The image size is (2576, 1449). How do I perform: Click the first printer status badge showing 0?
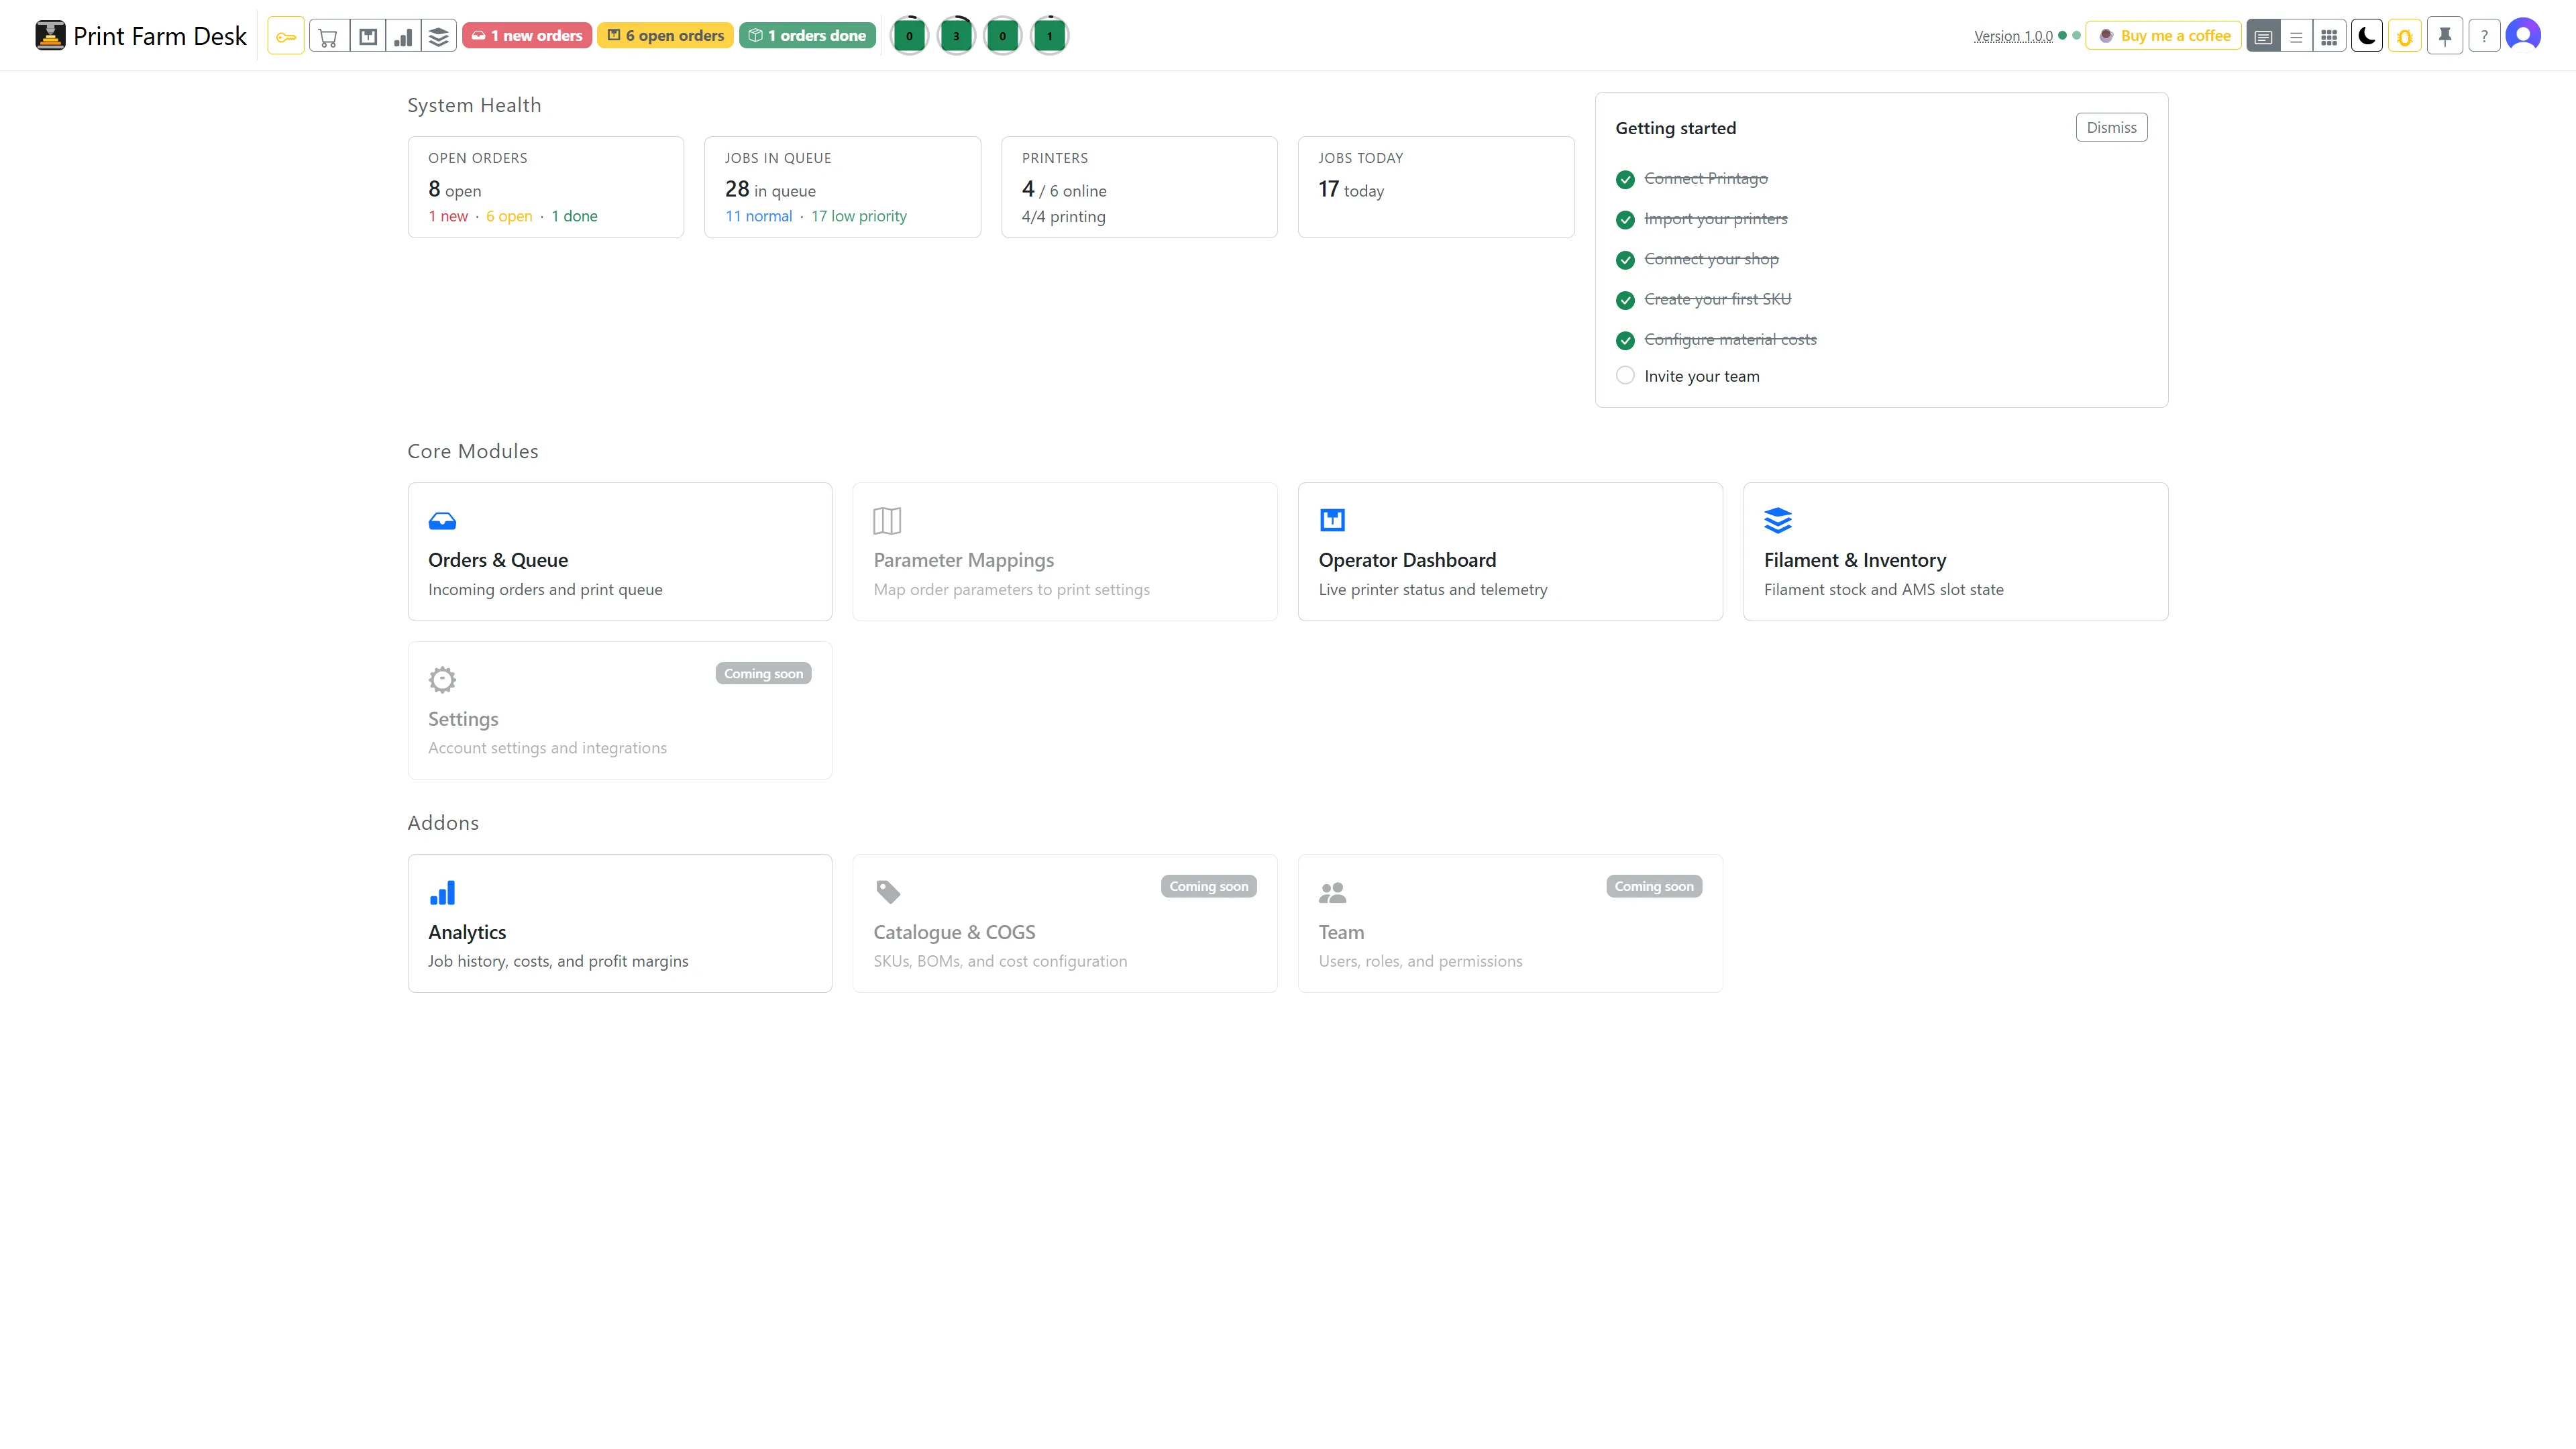point(909,36)
